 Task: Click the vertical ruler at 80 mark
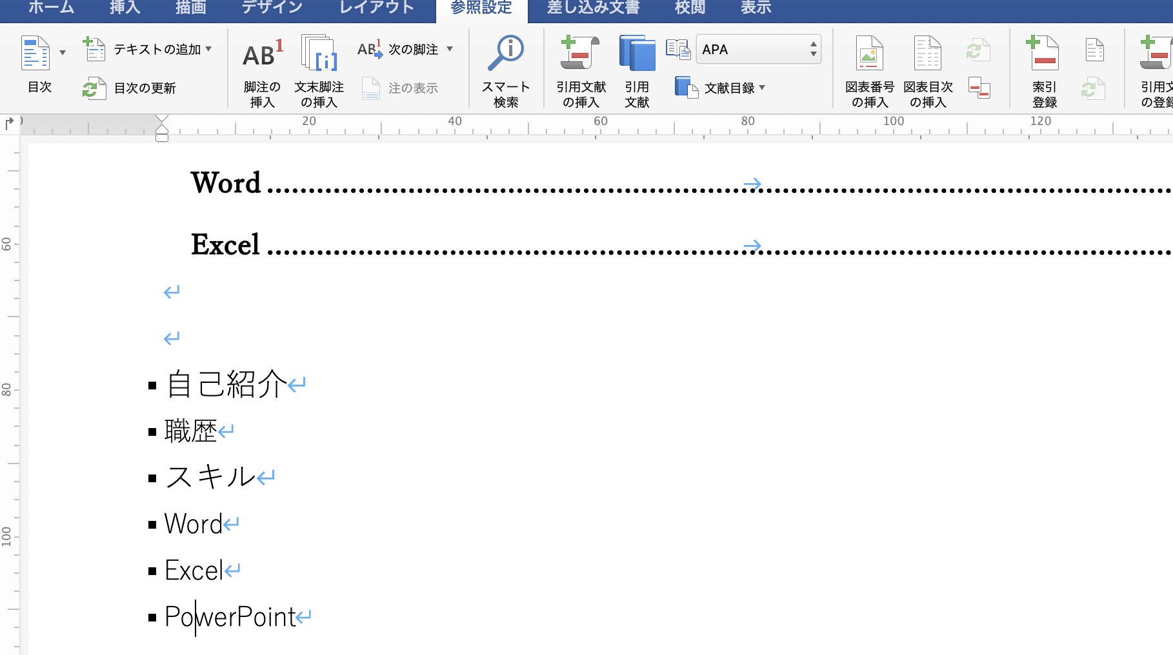tap(6, 389)
